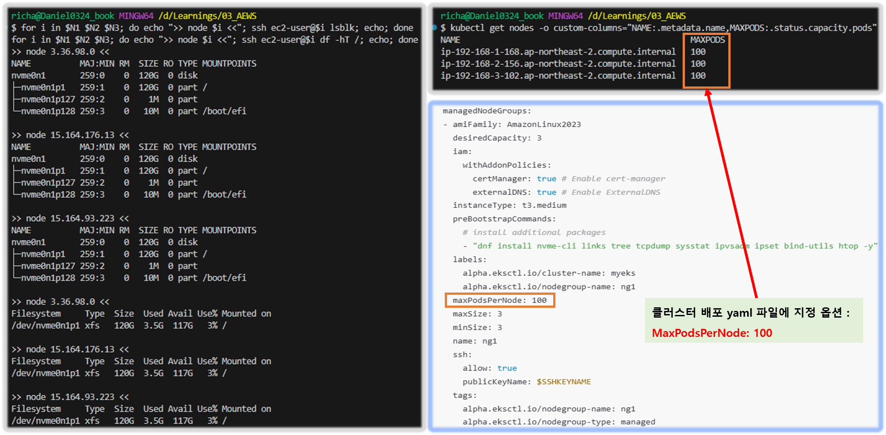Click ssh: key in YAML
886x435 pixels.
(x=462, y=354)
